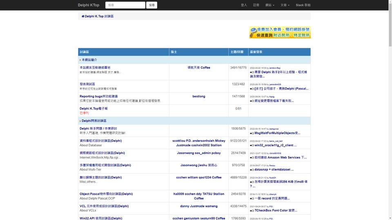Viewport: 392px width, 220px height.
Task: Click the 搜尋 search button
Action: pos(152,5)
